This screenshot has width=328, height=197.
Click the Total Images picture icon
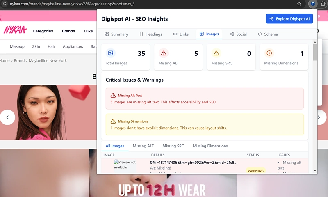pos(111,53)
